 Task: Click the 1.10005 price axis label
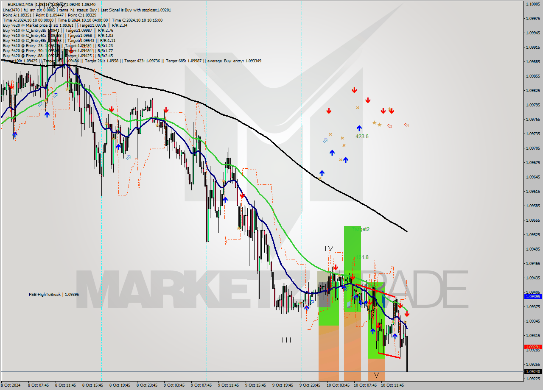(533, 4)
